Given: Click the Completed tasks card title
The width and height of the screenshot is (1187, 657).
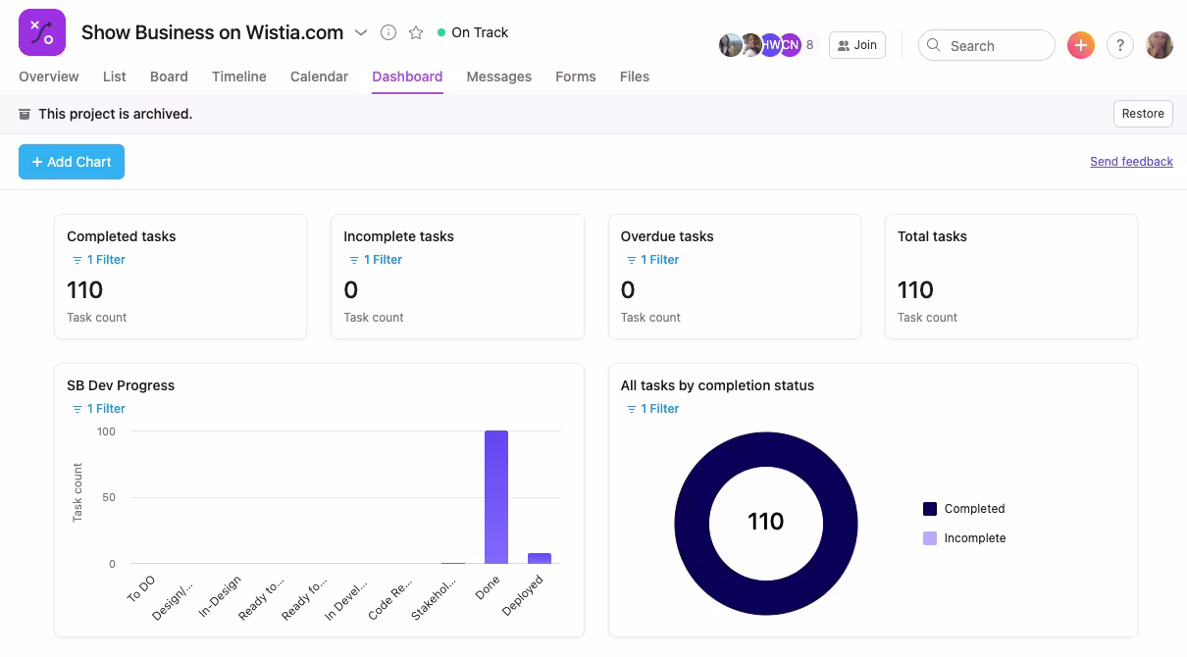Looking at the screenshot, I should (122, 236).
